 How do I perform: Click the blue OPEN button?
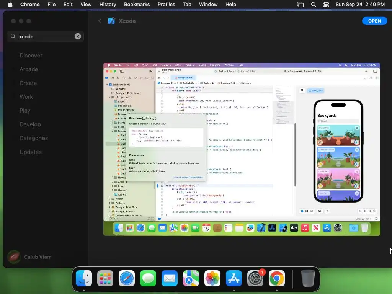(374, 21)
